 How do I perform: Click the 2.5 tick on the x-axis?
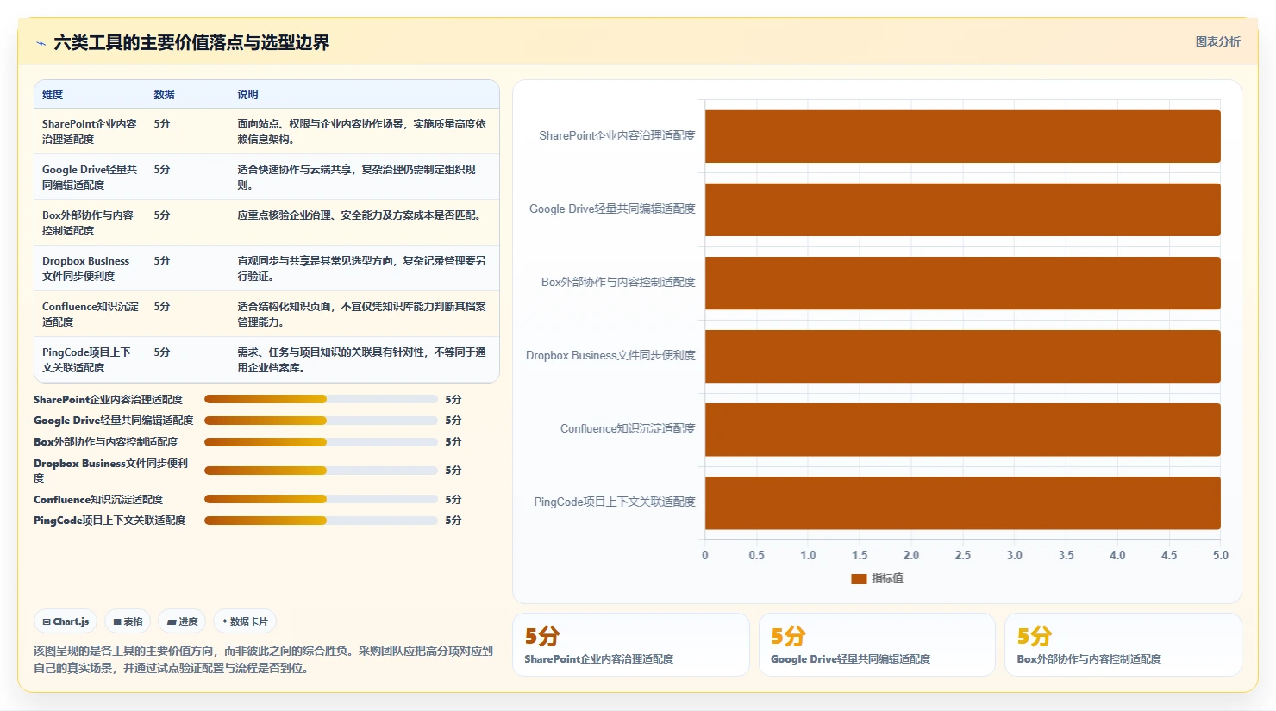coord(963,555)
